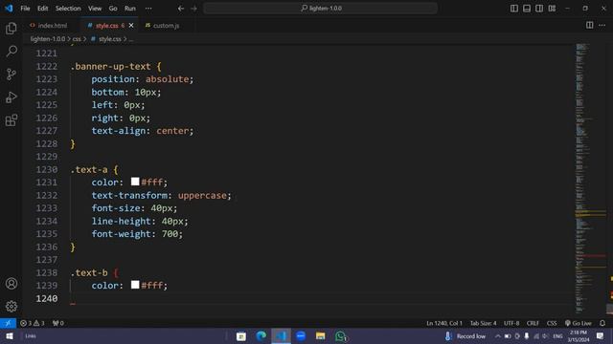613x344 pixels.
Task: Open the taskbar clock and date
Action: tap(579, 335)
